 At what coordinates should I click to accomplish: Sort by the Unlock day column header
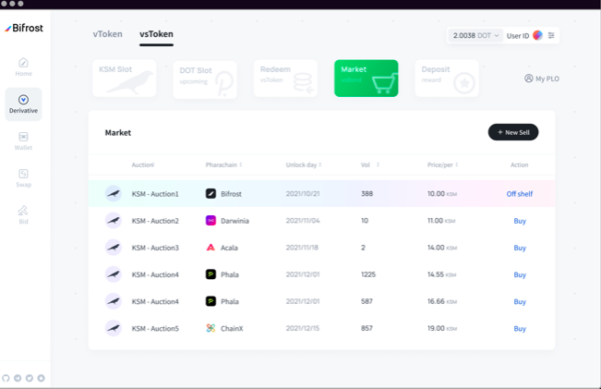click(304, 164)
